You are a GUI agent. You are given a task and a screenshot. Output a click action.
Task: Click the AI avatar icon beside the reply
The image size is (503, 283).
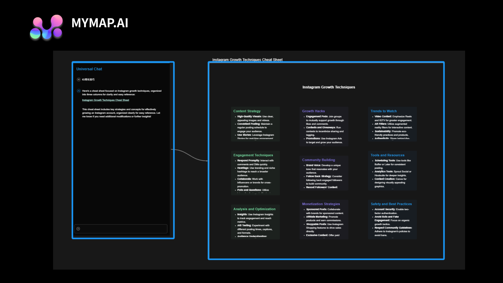tap(79, 91)
